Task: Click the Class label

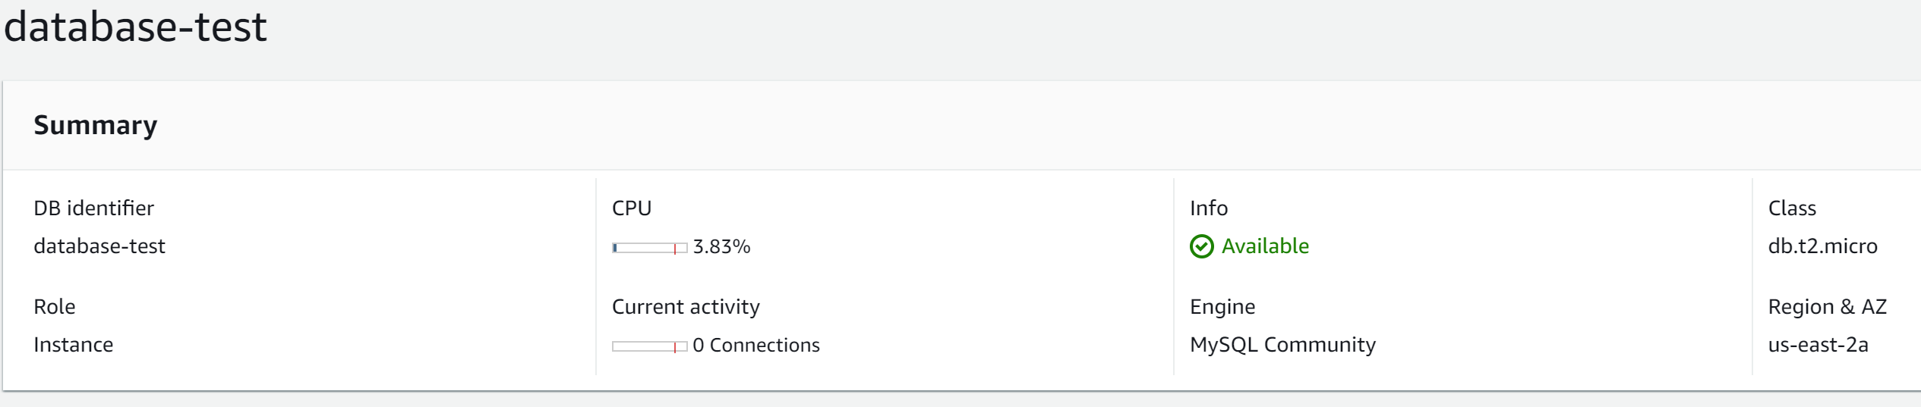Action: [1792, 208]
